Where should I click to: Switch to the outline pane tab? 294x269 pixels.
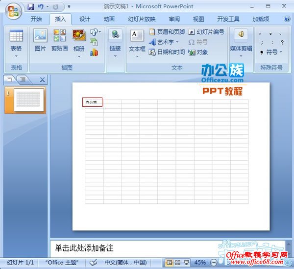tap(23, 79)
